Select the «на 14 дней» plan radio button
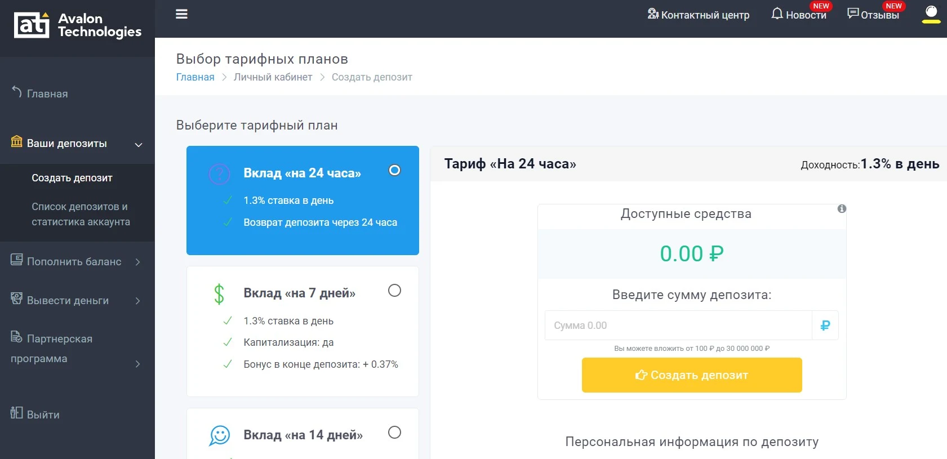947x459 pixels. coord(394,433)
